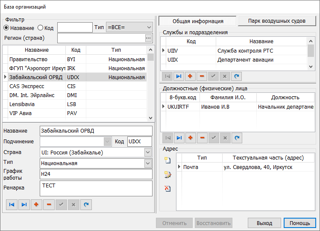Expand the Страна dropdown
320x231 pixels.
[148, 152]
